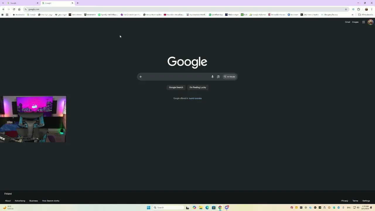Screen dimensions: 375x211
Task: Click the media control icon in toolbar
Action: point(353,9)
